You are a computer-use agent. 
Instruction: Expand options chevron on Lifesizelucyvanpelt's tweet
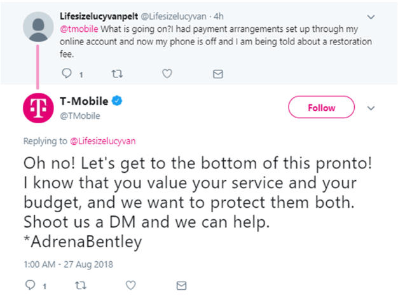point(371,17)
